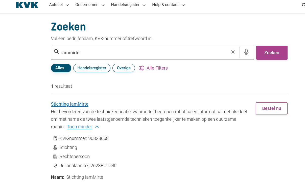Click the filter sliders icon

(142, 68)
